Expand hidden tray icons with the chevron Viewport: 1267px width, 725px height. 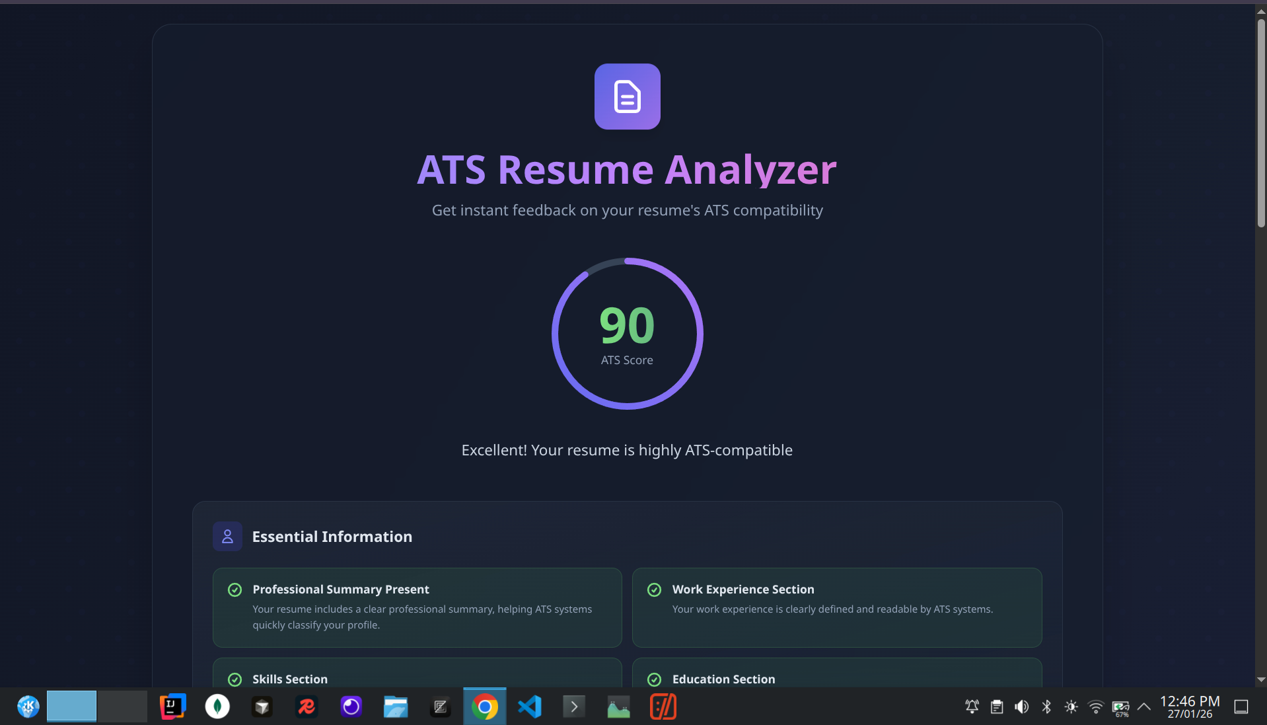click(x=1144, y=706)
